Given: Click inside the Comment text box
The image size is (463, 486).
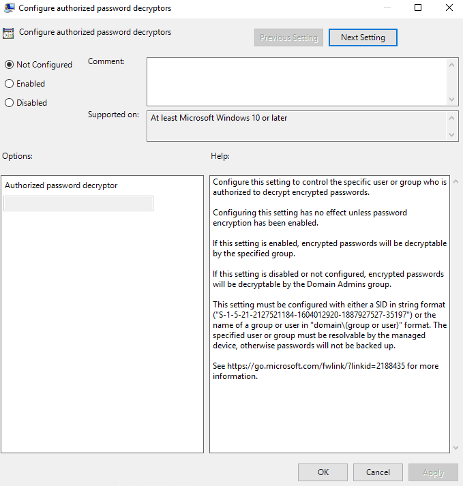Looking at the screenshot, I should point(297,81).
